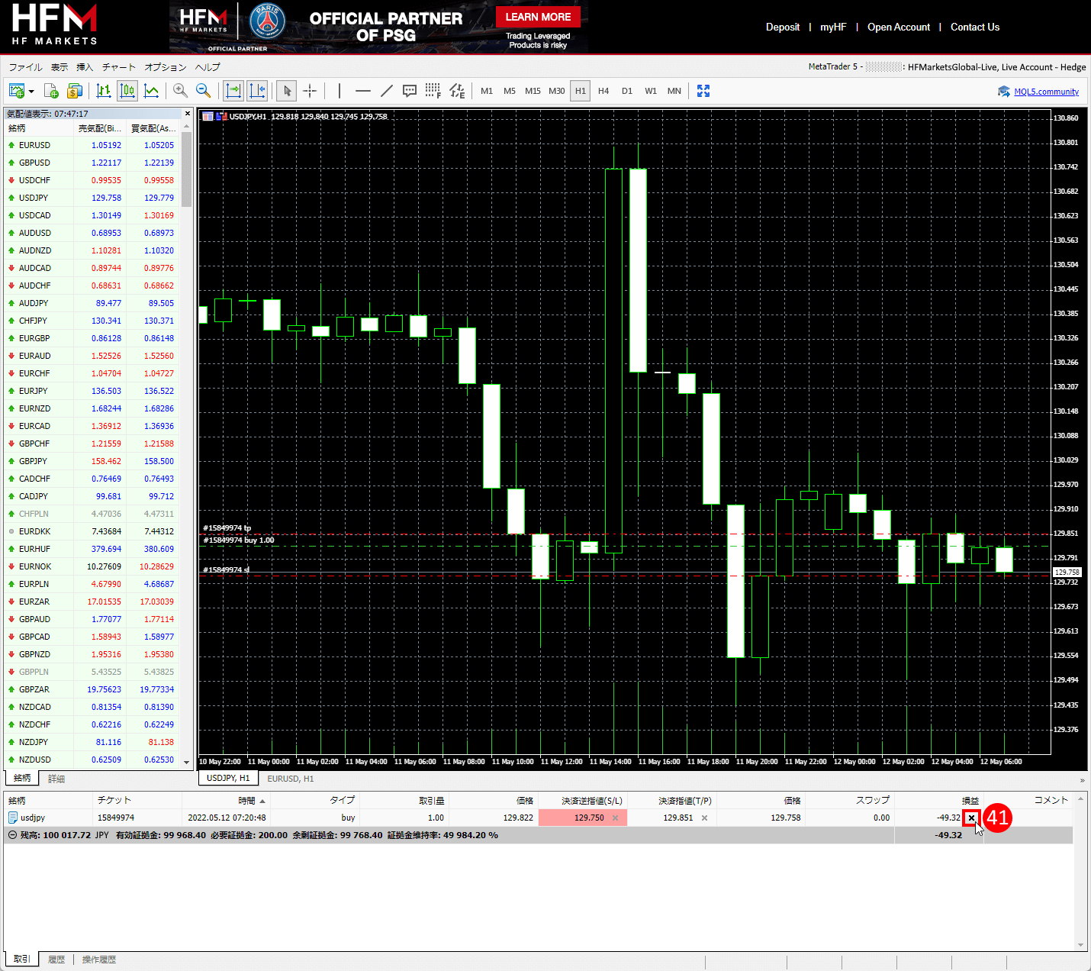Close the usdjpy position with X button
Screen dimensions: 1091x971
pyautogui.click(x=971, y=818)
